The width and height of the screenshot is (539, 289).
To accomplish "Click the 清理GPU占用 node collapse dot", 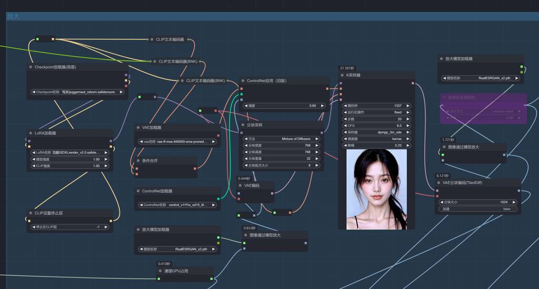I will [160, 271].
